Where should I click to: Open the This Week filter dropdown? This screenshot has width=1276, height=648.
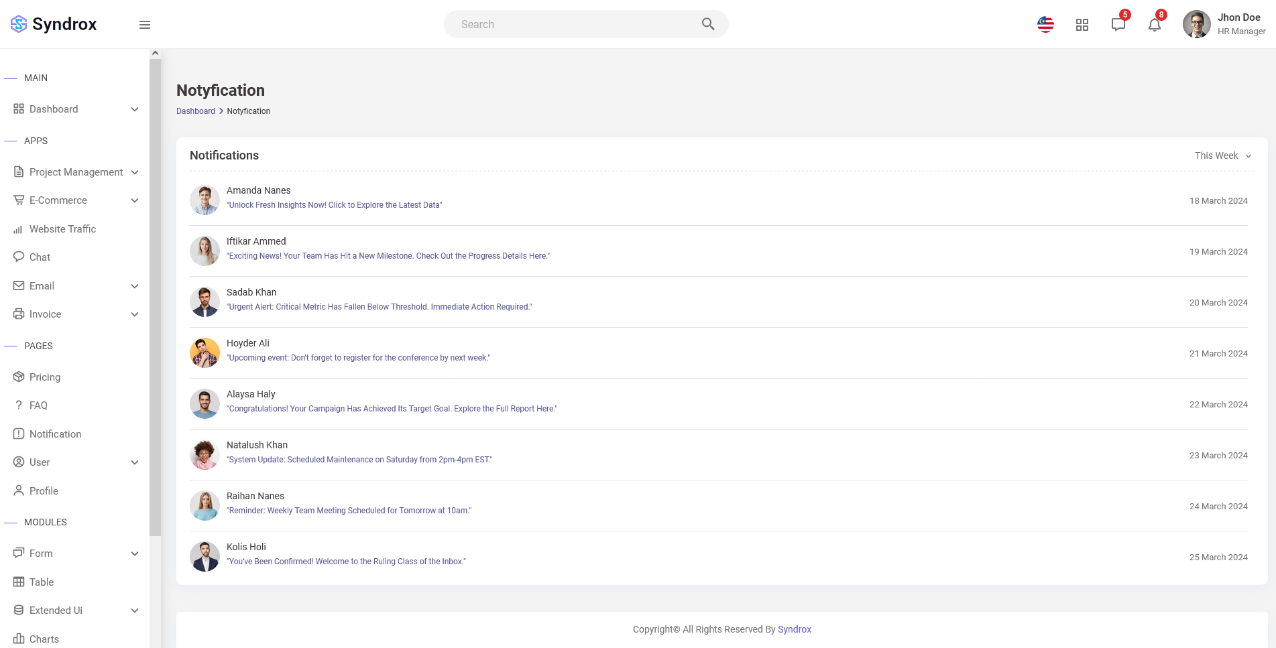1222,155
